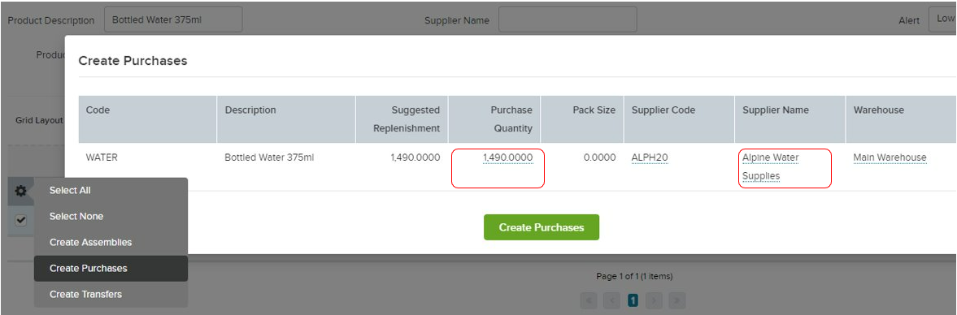Edit the Purchase Quantity 1,490.0000 value
Image resolution: width=957 pixels, height=315 pixels.
(508, 157)
